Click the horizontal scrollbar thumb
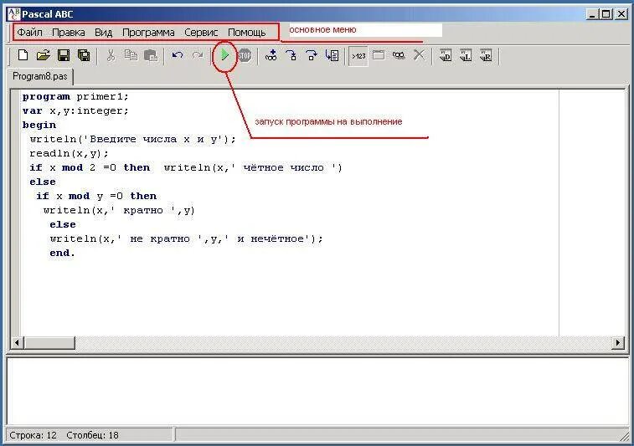 click(49, 342)
